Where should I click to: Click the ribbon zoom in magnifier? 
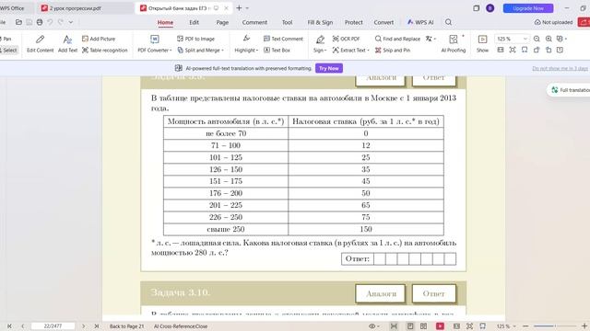point(549,39)
